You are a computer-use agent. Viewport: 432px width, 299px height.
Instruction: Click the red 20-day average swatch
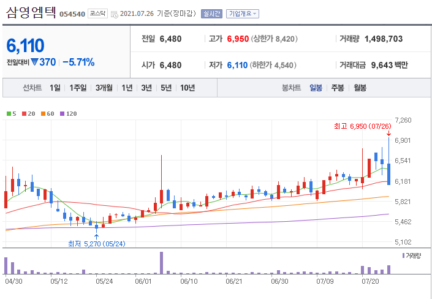click(x=24, y=113)
